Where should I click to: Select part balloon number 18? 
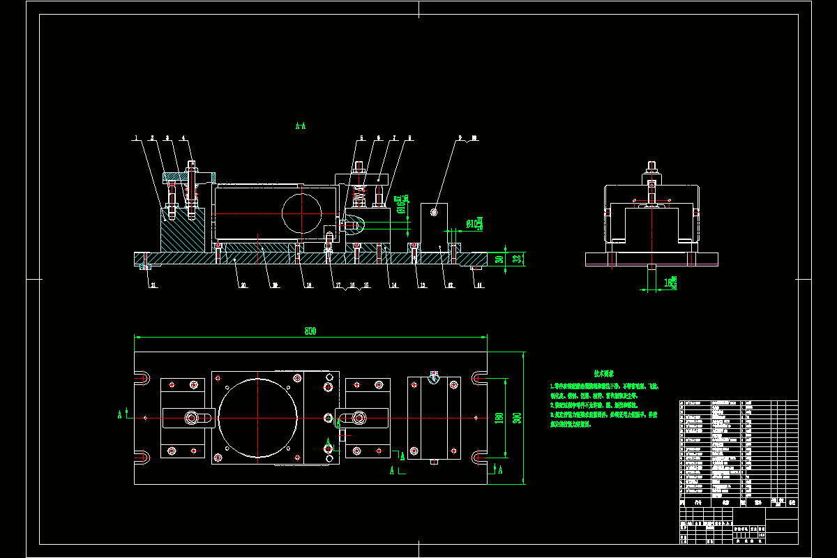pyautogui.click(x=308, y=285)
